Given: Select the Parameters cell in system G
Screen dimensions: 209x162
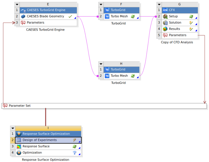Looking at the screenshot, I should tap(180, 35).
